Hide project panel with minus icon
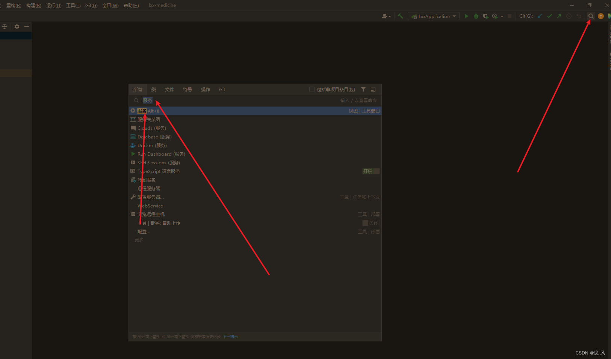611x359 pixels. (26, 27)
